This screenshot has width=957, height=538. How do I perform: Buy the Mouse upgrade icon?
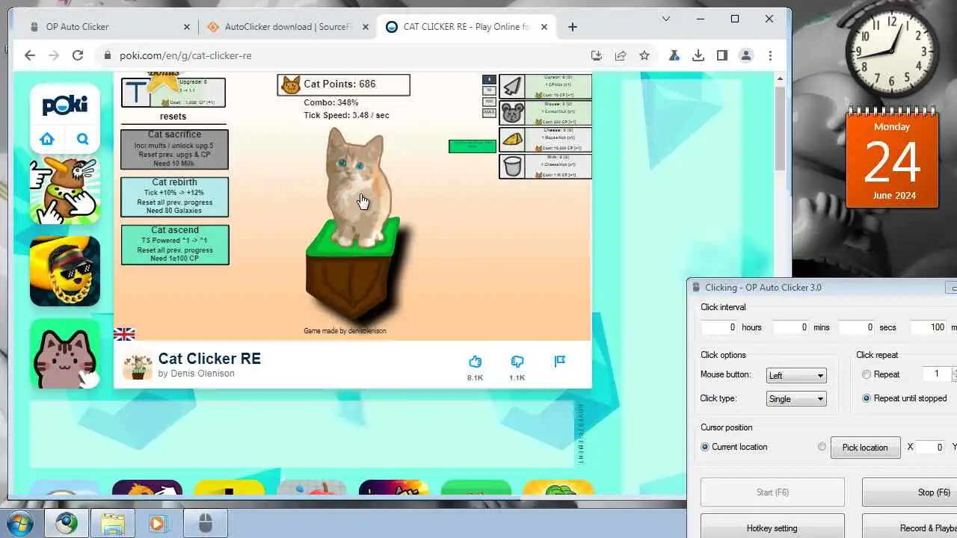pos(512,113)
